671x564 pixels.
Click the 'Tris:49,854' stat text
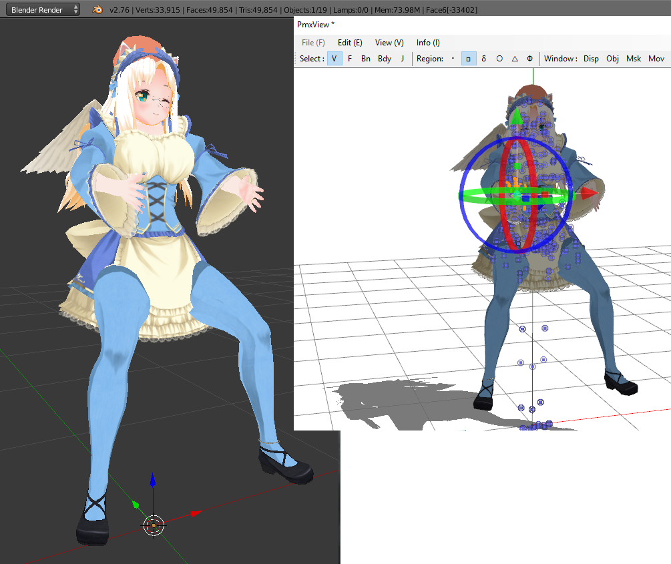pos(258,10)
